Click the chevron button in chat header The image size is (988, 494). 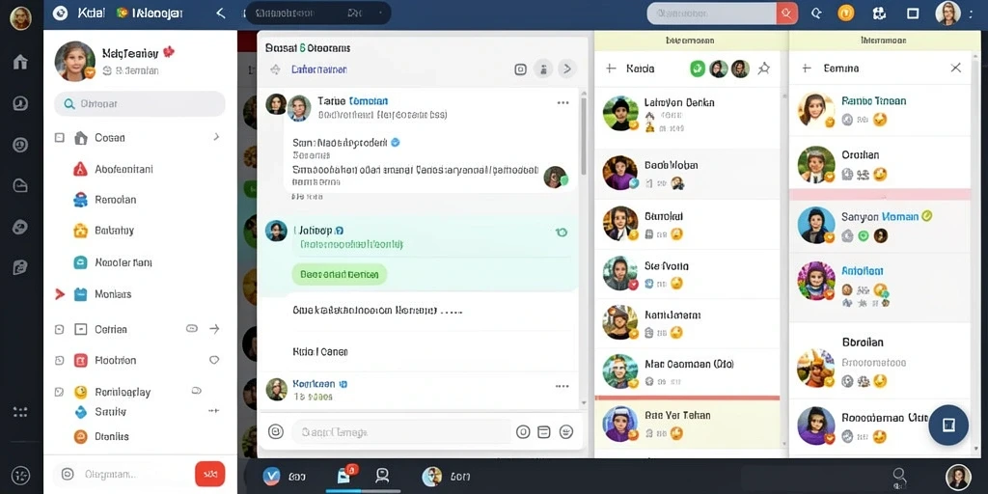pyautogui.click(x=567, y=69)
